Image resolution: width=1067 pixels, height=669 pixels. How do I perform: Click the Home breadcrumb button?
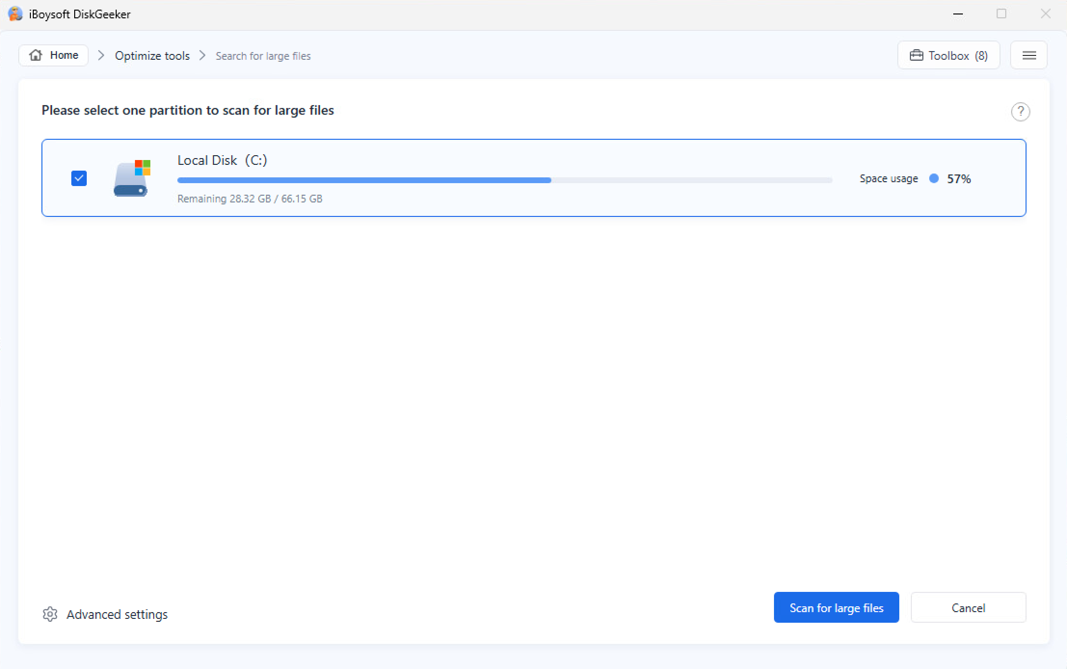(53, 55)
